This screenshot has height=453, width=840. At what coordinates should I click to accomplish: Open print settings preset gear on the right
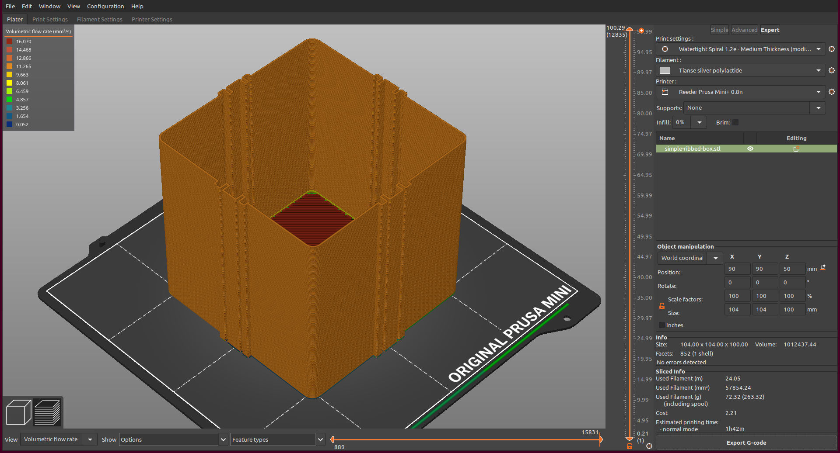[x=832, y=49]
